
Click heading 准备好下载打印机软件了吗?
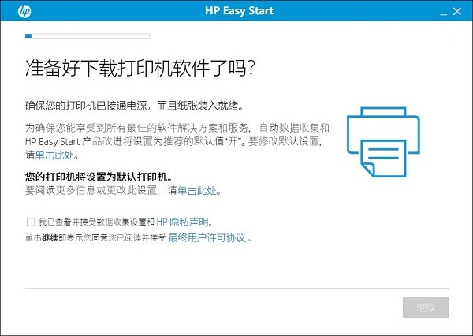point(140,69)
